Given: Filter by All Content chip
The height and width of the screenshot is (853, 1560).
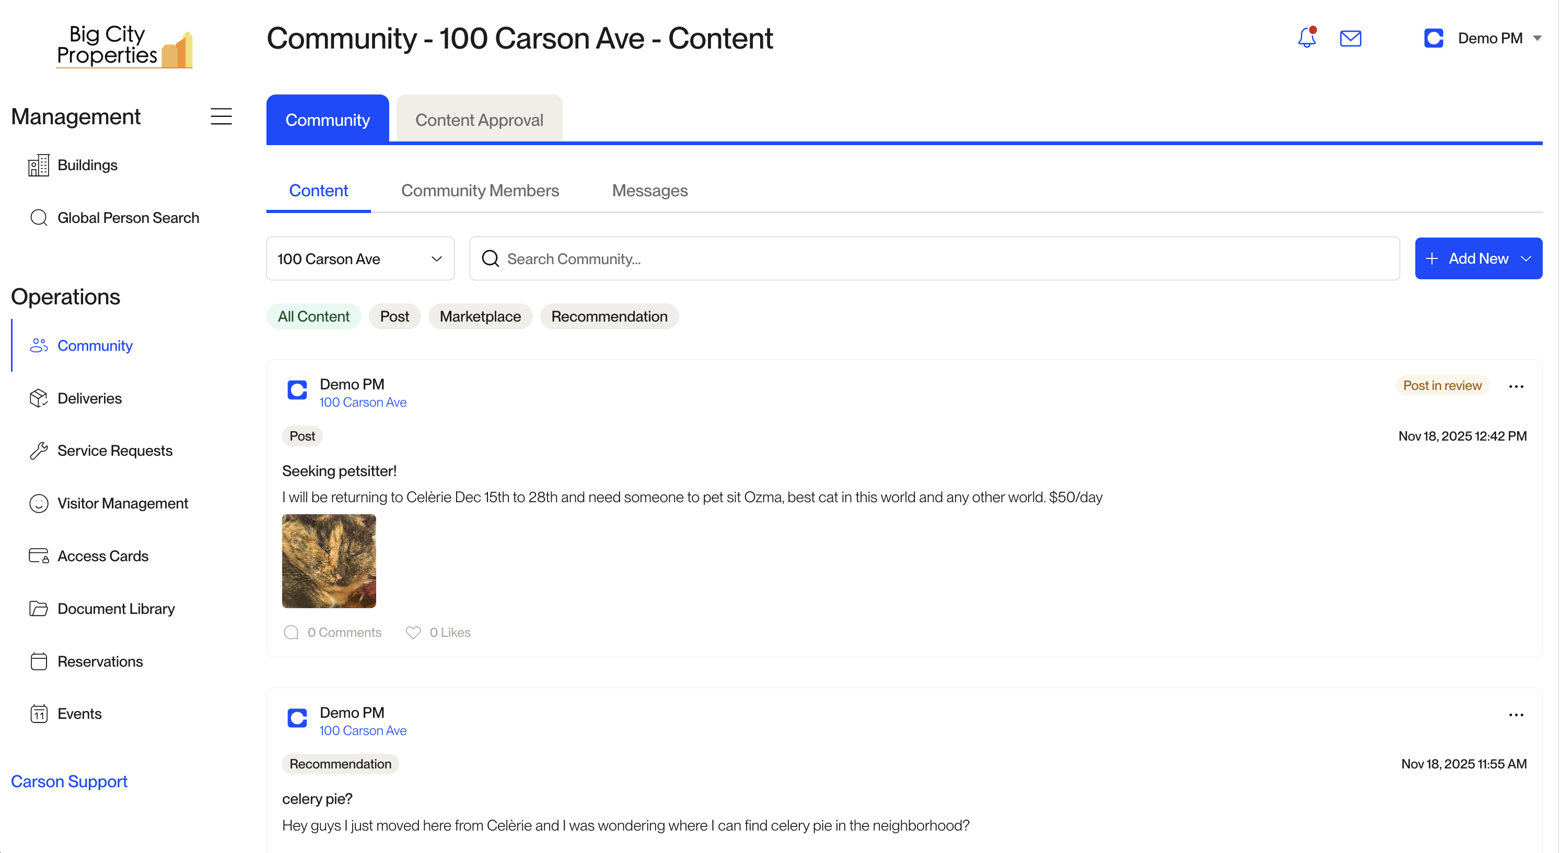Looking at the screenshot, I should [x=313, y=316].
